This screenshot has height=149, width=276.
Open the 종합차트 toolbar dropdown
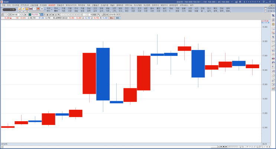(x=108, y=10)
